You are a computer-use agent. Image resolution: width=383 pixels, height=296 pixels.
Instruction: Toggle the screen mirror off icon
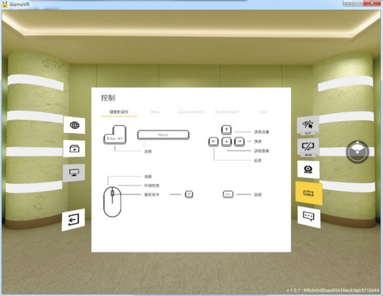pos(308,147)
